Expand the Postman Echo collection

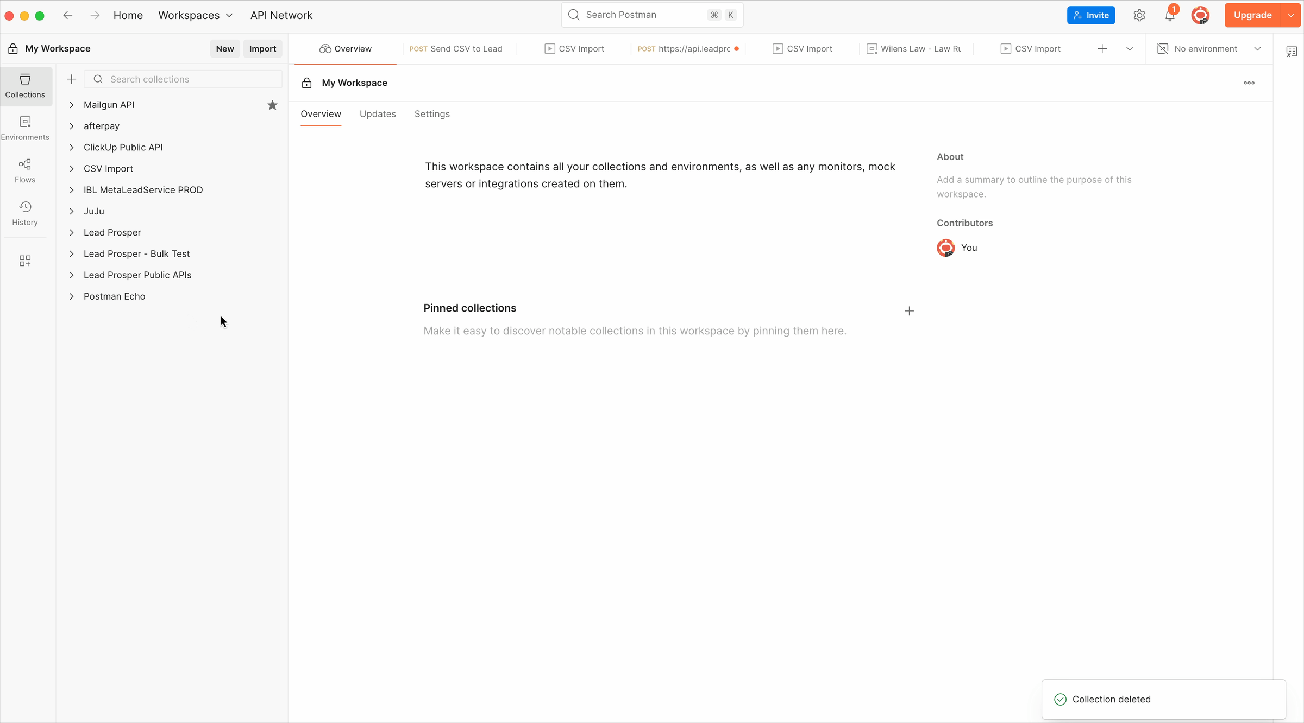tap(71, 296)
